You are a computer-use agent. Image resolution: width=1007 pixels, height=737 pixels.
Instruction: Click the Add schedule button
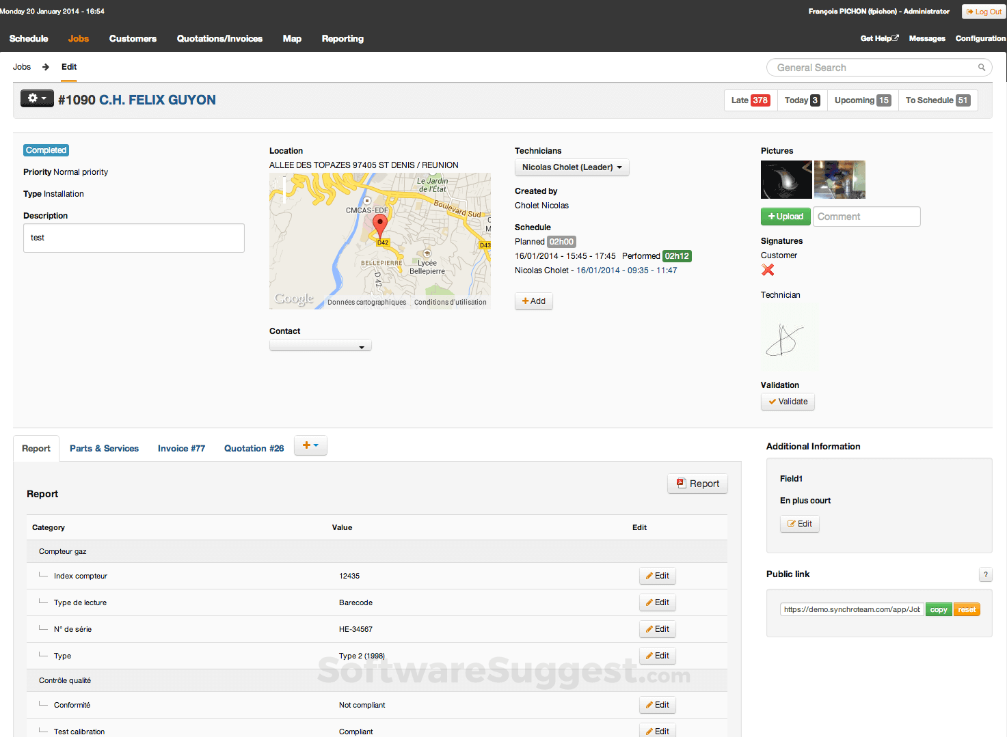[533, 301]
